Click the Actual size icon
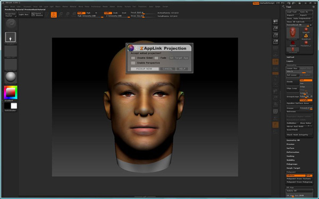Image resolution: width=319 pixels, height=199 pixels. (275, 35)
